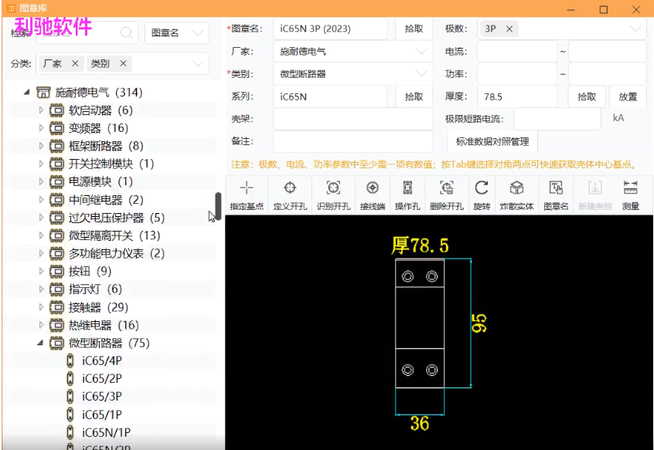This screenshot has width=654, height=450.
Task: Expand the 变频器 category
Action: point(41,128)
